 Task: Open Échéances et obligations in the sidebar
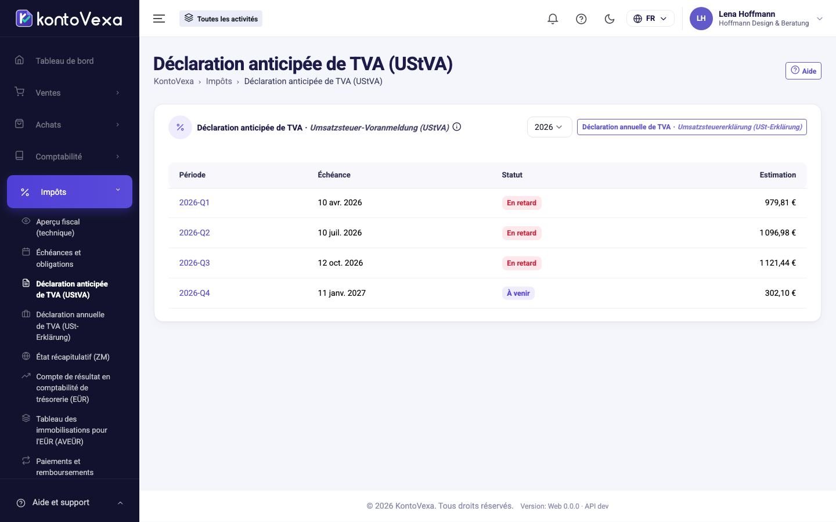point(58,258)
